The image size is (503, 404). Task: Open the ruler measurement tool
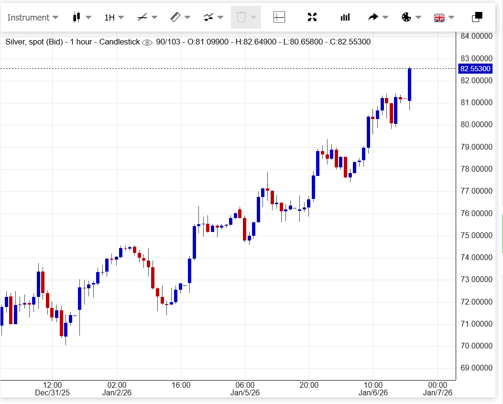click(175, 18)
